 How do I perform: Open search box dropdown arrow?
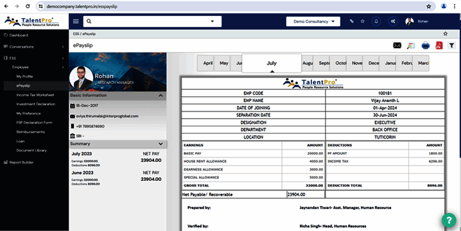pyautogui.click(x=213, y=21)
